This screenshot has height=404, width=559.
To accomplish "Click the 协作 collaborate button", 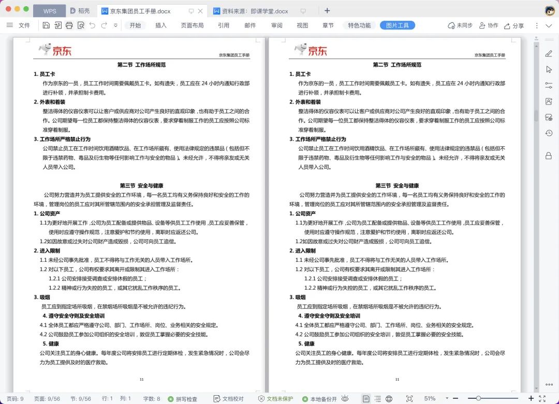I will [489, 25].
